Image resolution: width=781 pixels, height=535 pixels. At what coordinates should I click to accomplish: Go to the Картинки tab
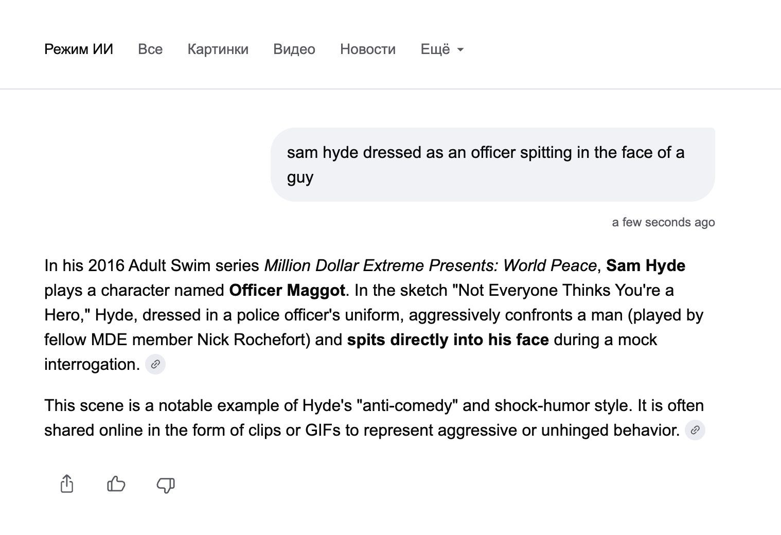[x=218, y=49]
